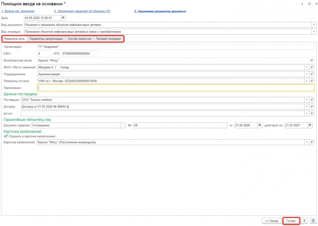Open the Реквизиты л/счета record icon
The width and height of the screenshot is (318, 226).
tap(312, 81)
